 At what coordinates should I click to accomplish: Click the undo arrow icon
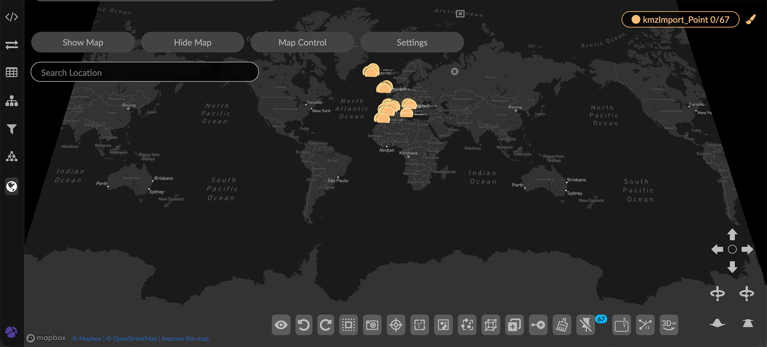(x=304, y=325)
